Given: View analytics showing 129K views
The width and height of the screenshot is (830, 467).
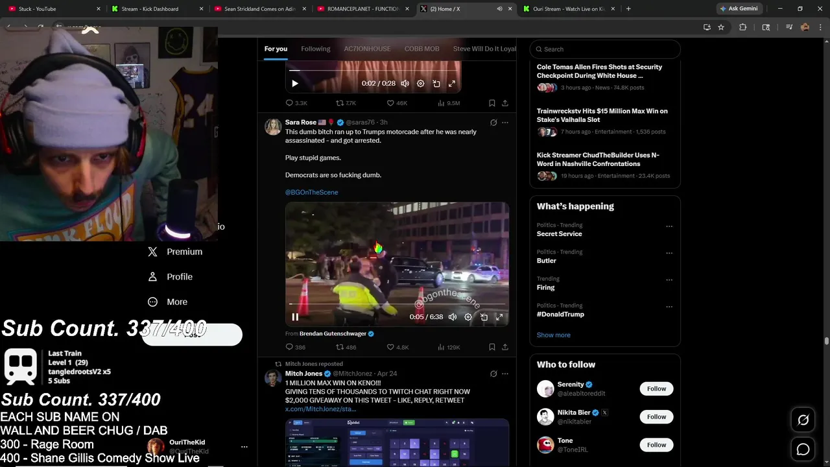Looking at the screenshot, I should 449,347.
